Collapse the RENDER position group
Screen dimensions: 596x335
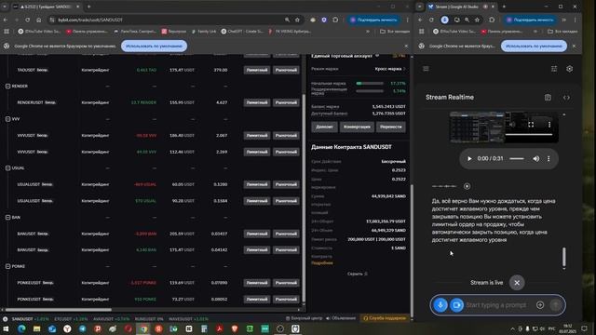(x=8, y=87)
